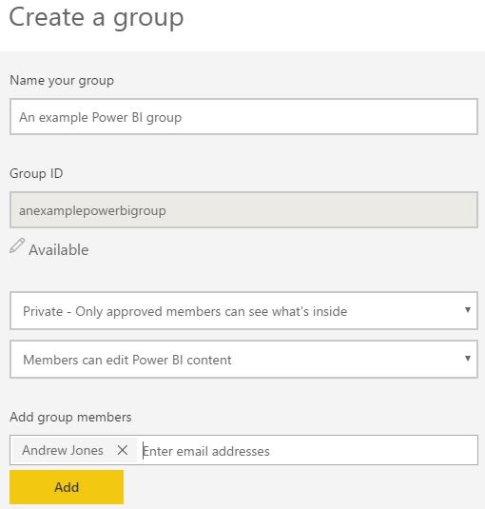This screenshot has width=485, height=509.
Task: Click the Available status text
Action: pos(59,250)
